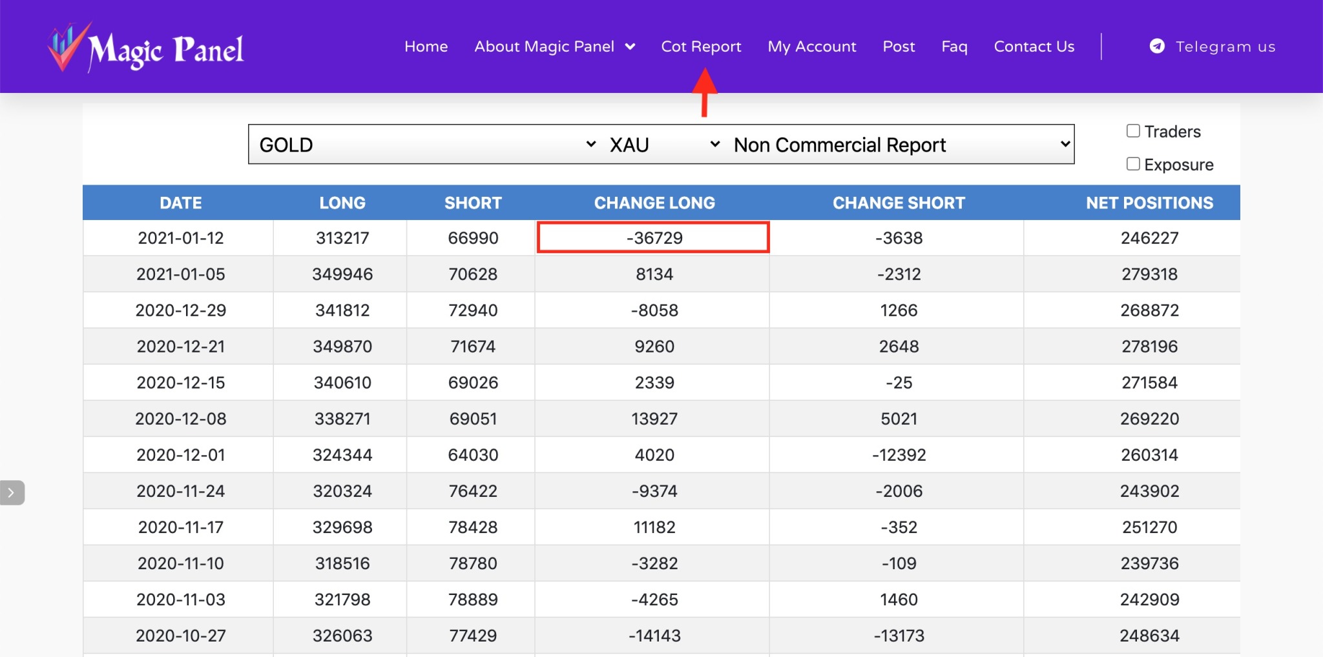Select long value 349946
The width and height of the screenshot is (1323, 657).
pos(342,274)
